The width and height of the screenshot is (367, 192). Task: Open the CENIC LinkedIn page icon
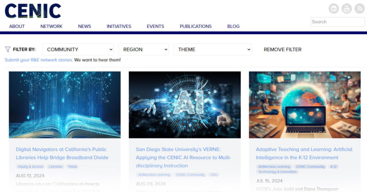coord(334,8)
